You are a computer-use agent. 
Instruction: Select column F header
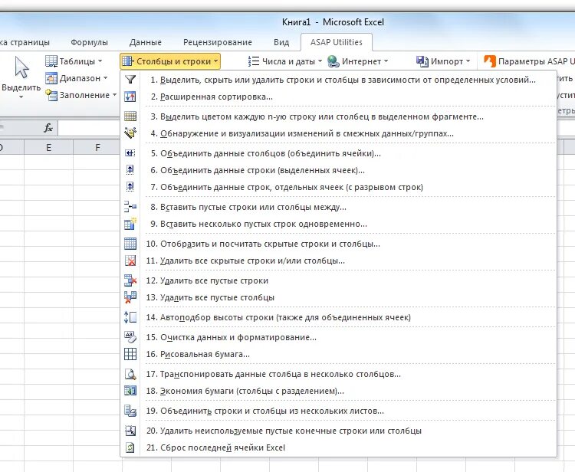tap(97, 147)
